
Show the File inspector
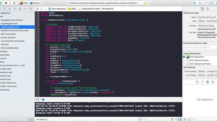[x=202, y=9]
